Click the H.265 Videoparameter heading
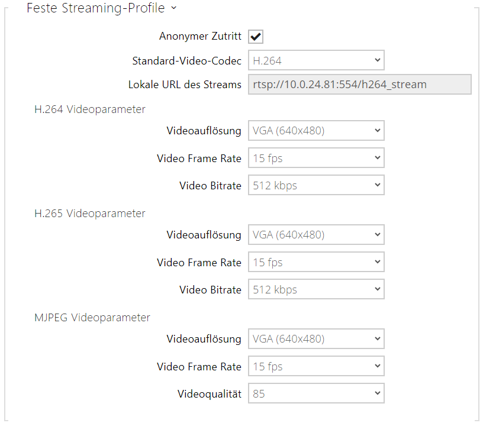Viewport: 483px width, 423px height. [x=90, y=214]
